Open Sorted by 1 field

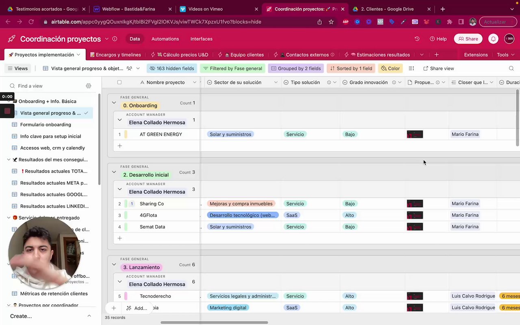point(351,69)
